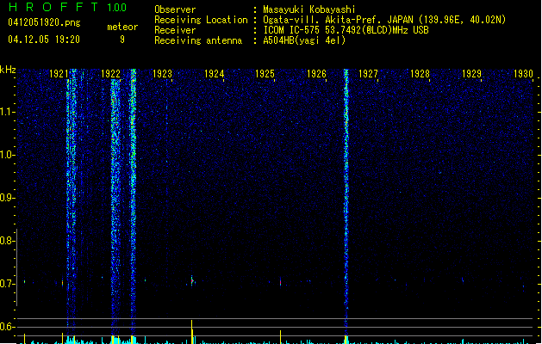Click the 1927 time marker
The image size is (542, 344).
(x=368, y=74)
